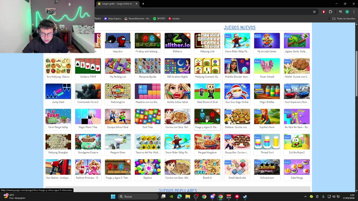This screenshot has height=201, width=358.
Task: Open File Explorer from the taskbar
Action: [188, 197]
